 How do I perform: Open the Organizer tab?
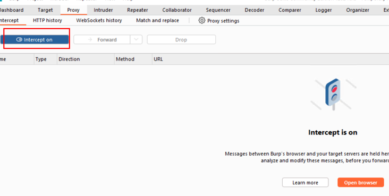tap(358, 10)
